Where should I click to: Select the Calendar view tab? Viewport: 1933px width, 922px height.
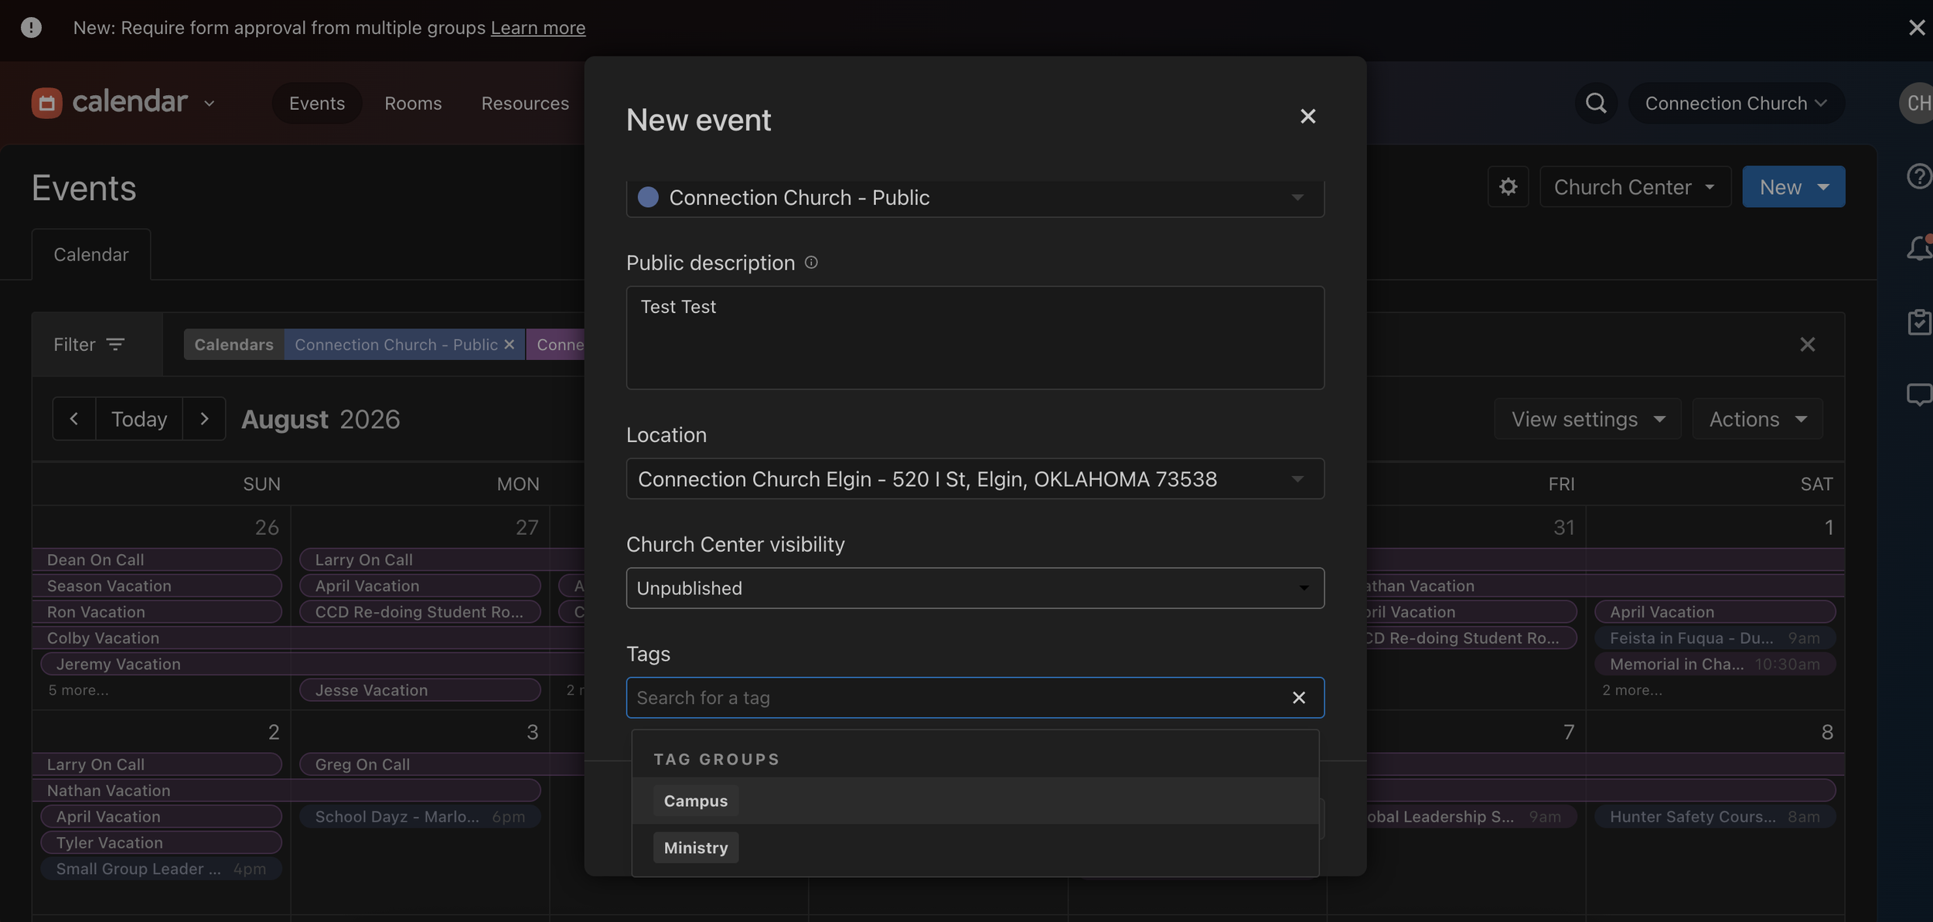(x=91, y=254)
